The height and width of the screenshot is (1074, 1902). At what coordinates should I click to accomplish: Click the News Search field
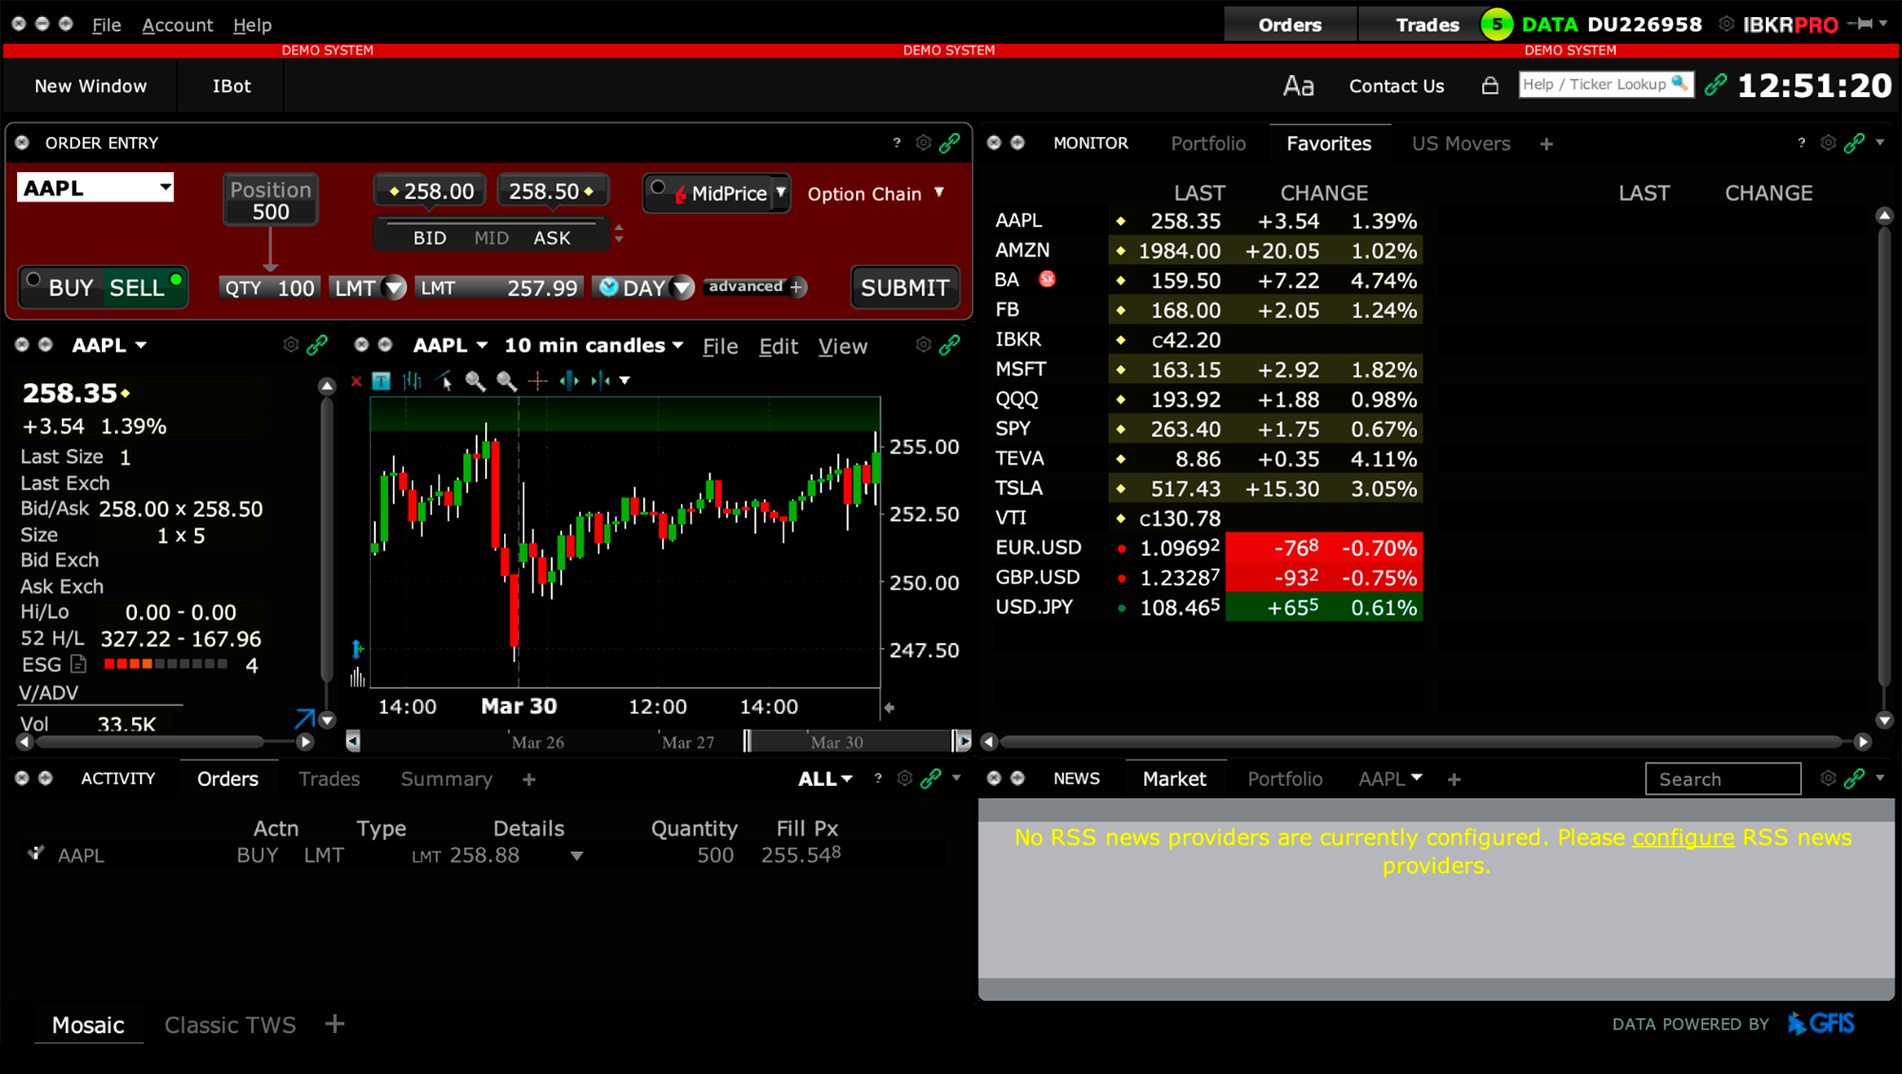coord(1722,778)
